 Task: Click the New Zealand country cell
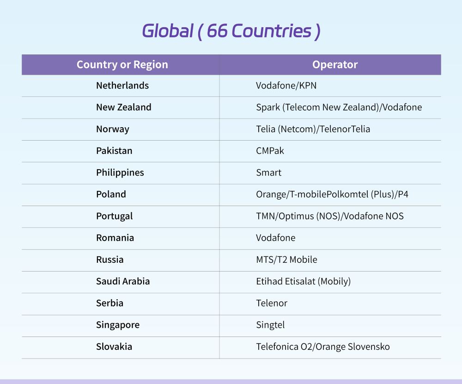[x=124, y=107]
